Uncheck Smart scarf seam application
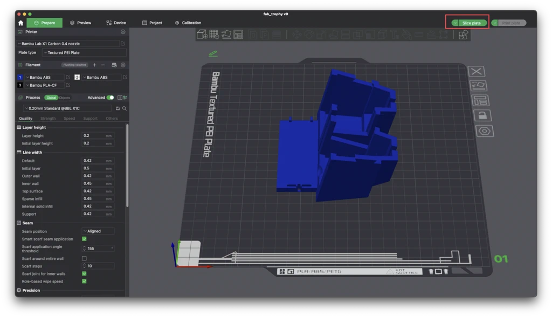This screenshot has width=552, height=317. [x=84, y=239]
